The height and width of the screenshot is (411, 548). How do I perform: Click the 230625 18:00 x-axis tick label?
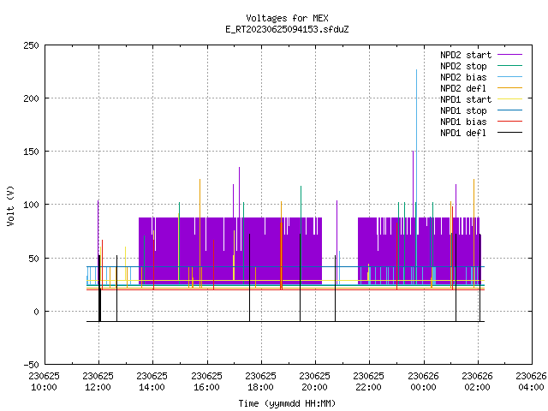260,382
